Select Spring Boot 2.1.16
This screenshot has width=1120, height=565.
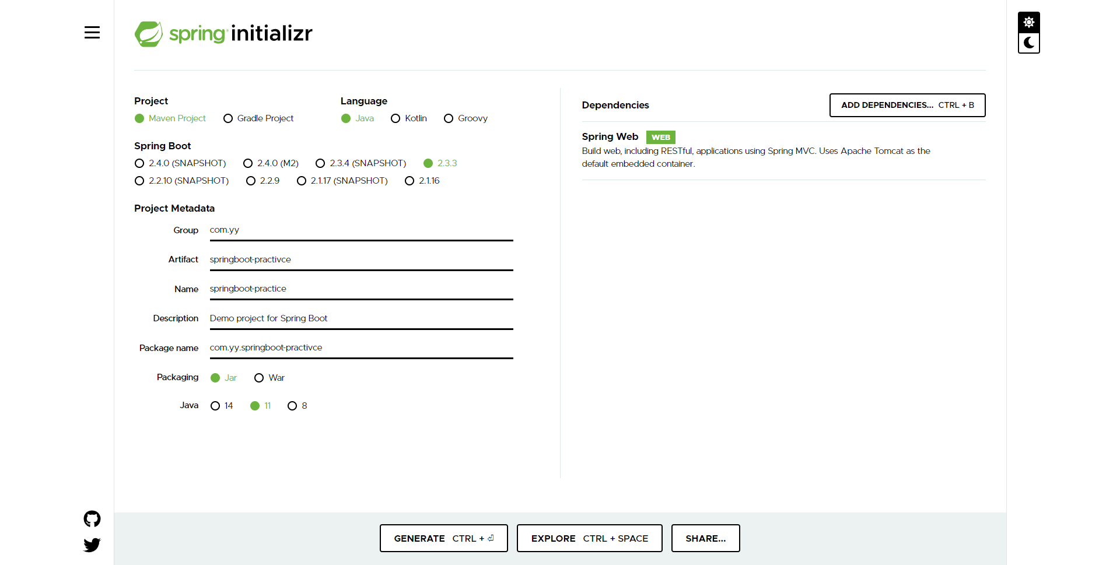tap(422, 181)
